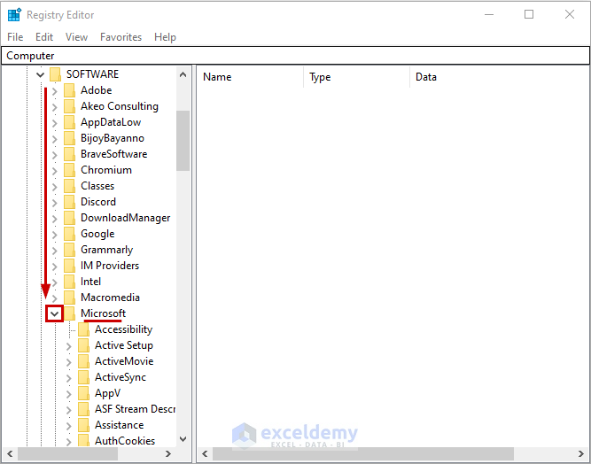Click the values pane scroll left arrow

coord(205,454)
